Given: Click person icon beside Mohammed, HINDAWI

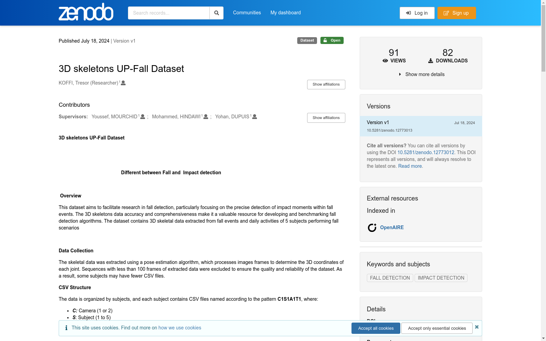Looking at the screenshot, I should [206, 117].
